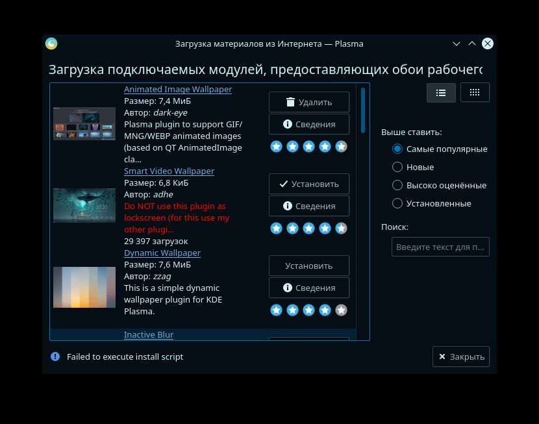Rate Animated Image Wallpaper with first star
Image resolution: width=539 pixels, height=424 pixels.
277,146
